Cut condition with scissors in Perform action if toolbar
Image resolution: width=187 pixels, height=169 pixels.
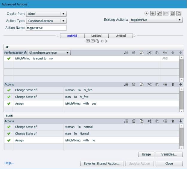click(x=149, y=53)
